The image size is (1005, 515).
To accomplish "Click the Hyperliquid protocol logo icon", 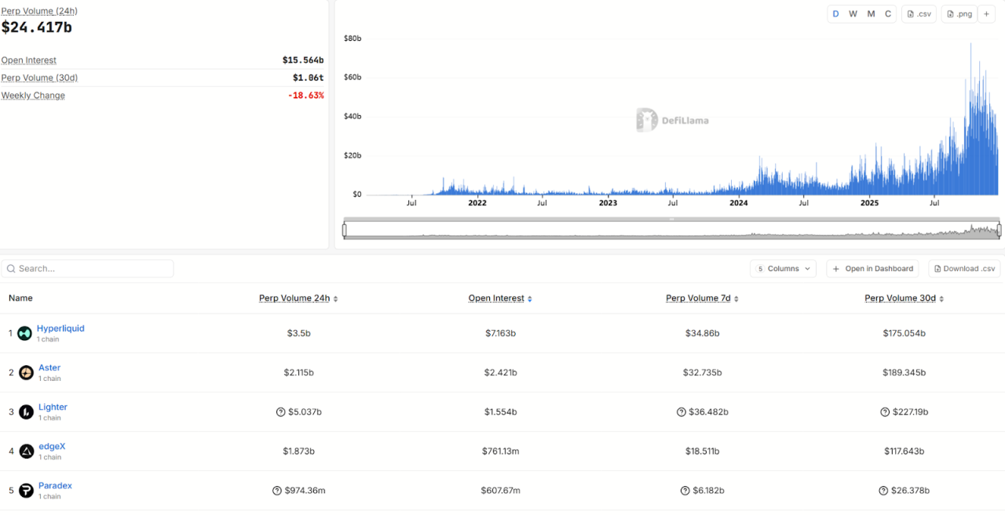I will click(x=25, y=333).
